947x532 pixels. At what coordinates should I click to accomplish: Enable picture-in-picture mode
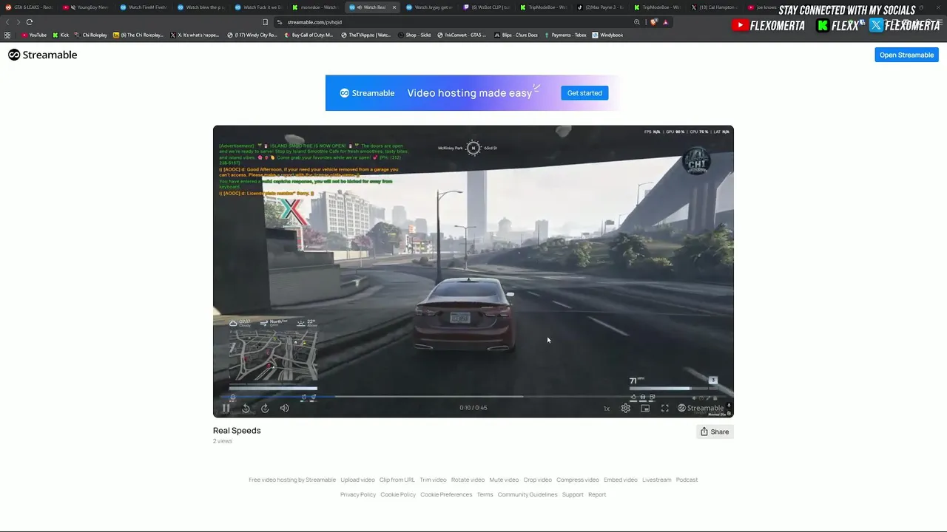[x=645, y=408]
